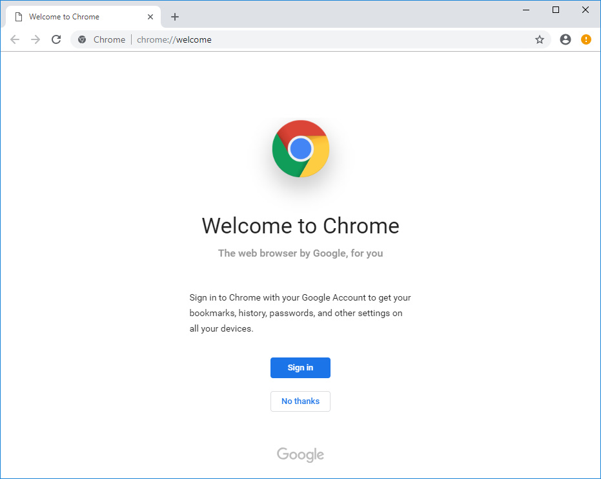Click the Welcome to Chrome heading

[300, 226]
